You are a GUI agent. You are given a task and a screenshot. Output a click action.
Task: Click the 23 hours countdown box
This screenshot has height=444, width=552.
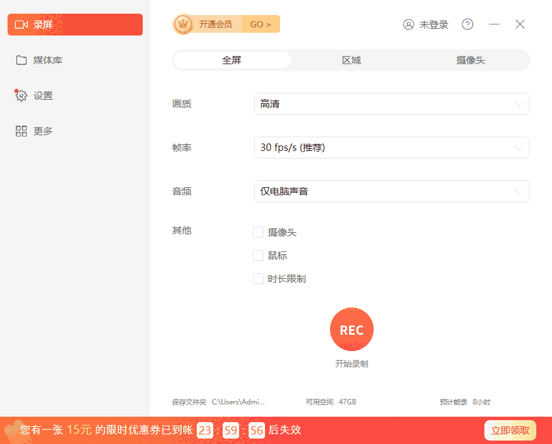tap(204, 430)
